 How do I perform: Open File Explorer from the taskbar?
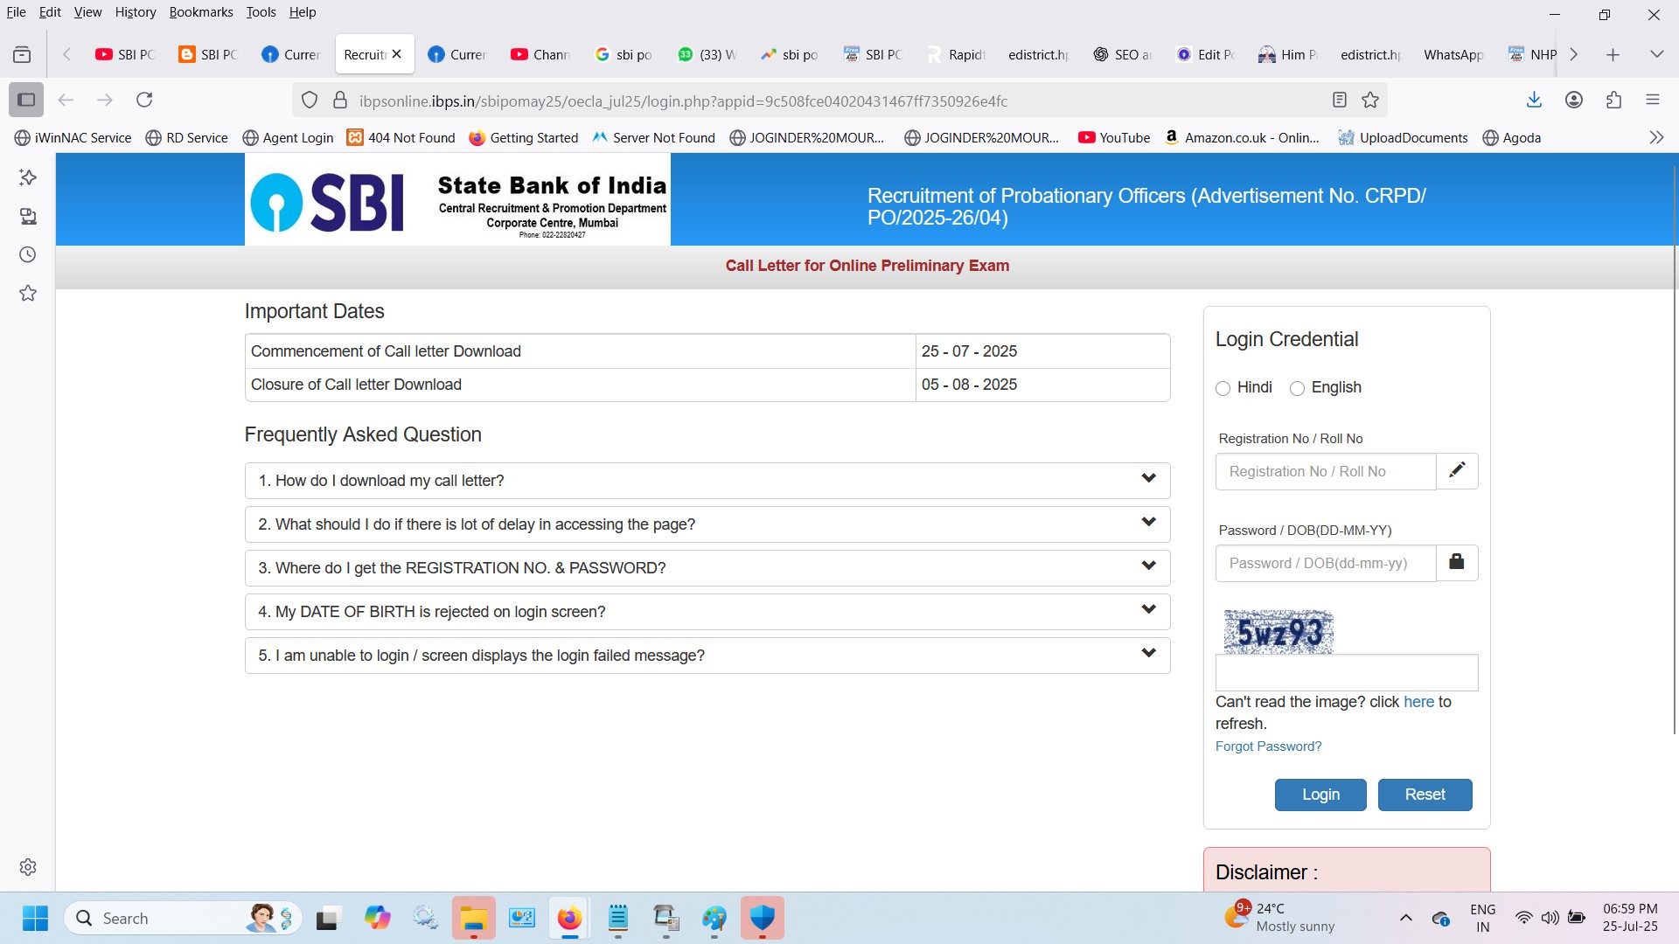click(x=473, y=919)
